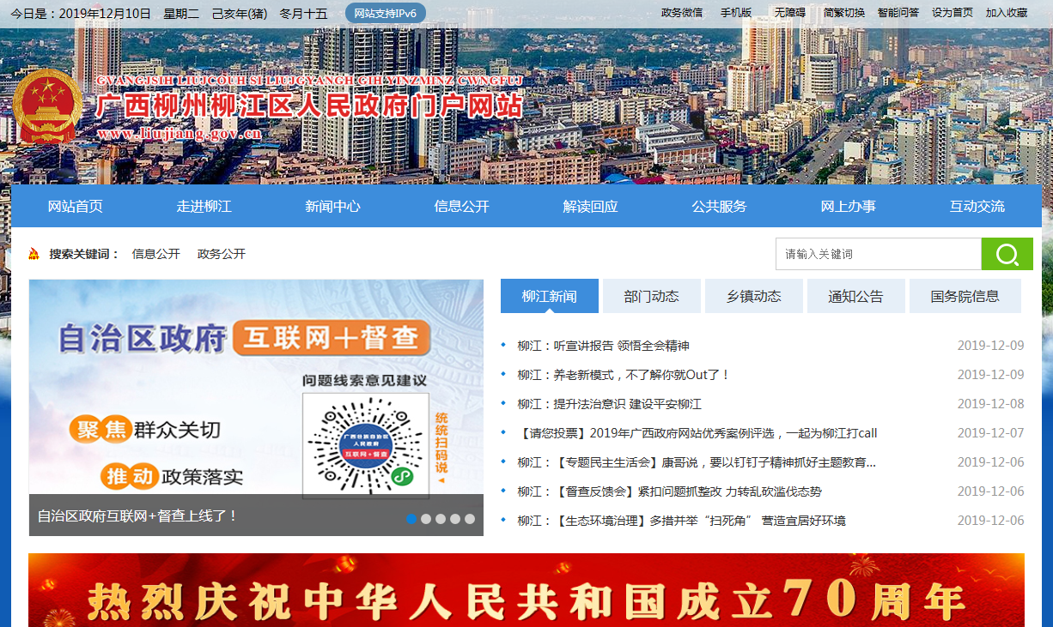Show the 国务院信息 tab
Screen dimensions: 1053x627
[965, 296]
